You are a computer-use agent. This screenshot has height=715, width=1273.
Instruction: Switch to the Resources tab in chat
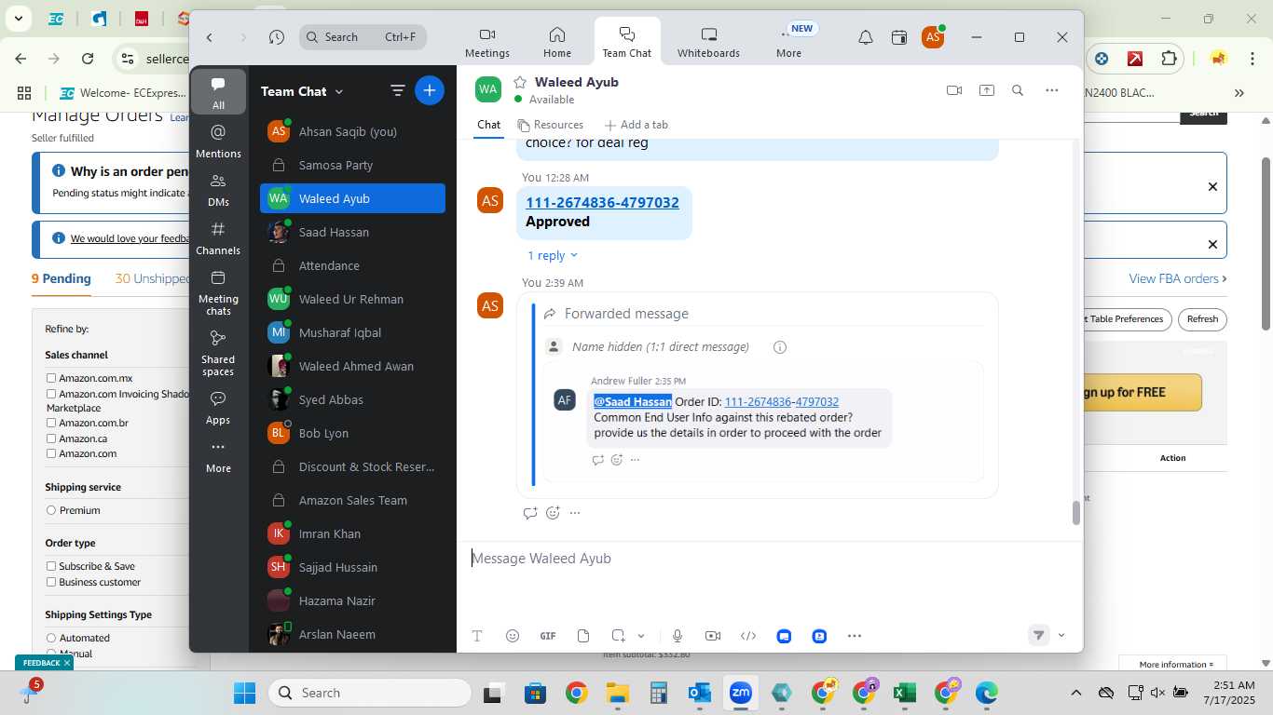click(550, 125)
